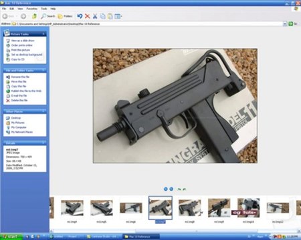
Task: Click the Rotate Clockwise icon
Action: [x=179, y=189]
